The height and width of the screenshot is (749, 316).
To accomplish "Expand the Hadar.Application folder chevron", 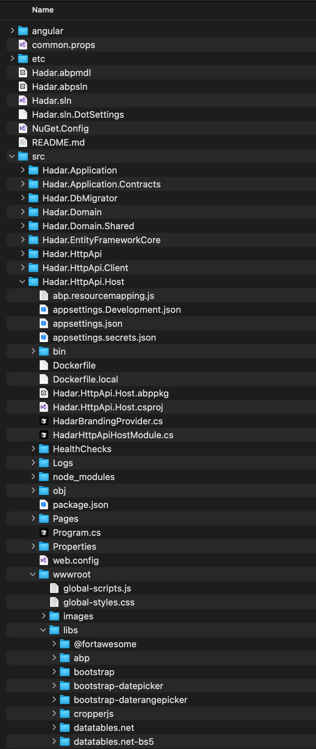I will tap(23, 170).
